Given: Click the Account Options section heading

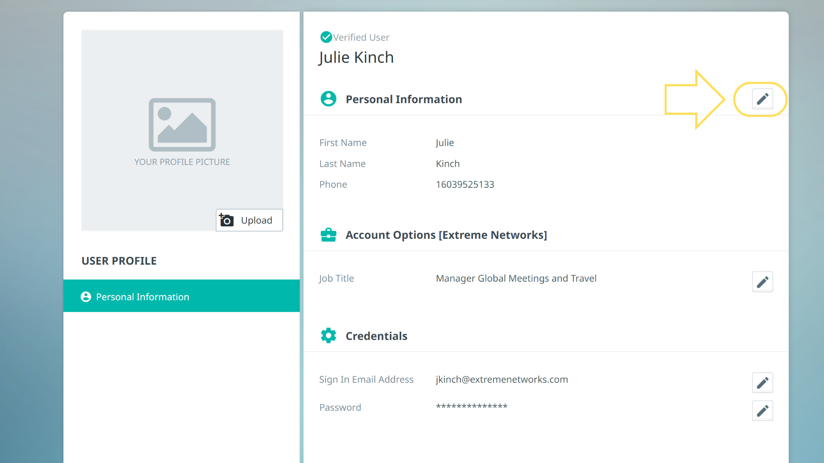Looking at the screenshot, I should tap(446, 235).
